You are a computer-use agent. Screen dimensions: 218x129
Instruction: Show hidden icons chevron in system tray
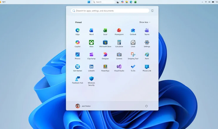[x=202, y=2]
